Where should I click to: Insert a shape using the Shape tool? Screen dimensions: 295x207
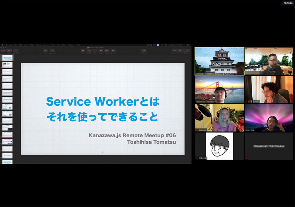point(101,51)
